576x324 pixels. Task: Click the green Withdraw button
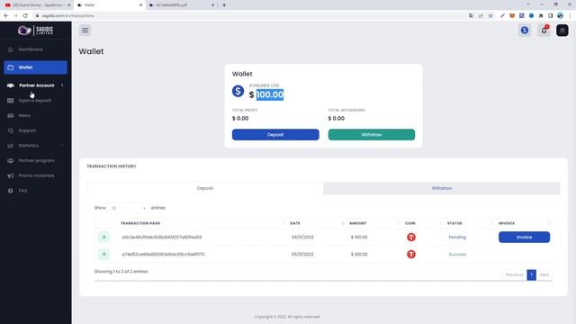(x=372, y=134)
